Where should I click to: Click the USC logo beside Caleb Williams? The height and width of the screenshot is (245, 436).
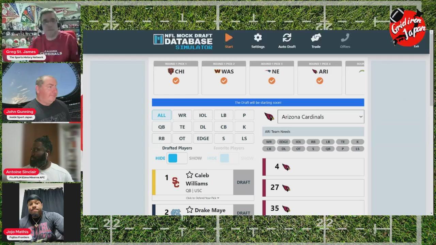click(x=175, y=182)
